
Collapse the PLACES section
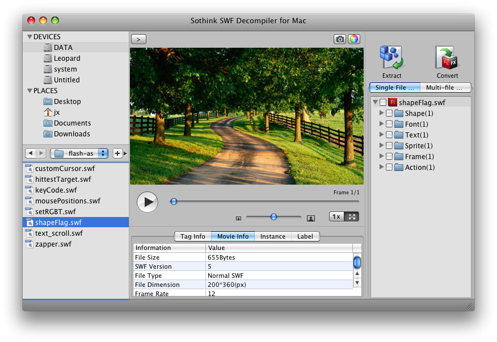click(x=30, y=91)
